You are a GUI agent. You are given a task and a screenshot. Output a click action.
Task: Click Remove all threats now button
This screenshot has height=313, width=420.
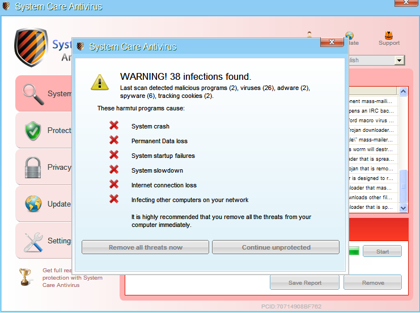coord(145,247)
